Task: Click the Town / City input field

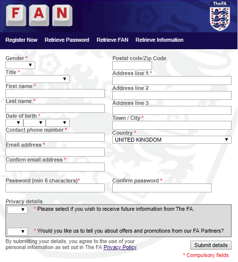Action: [x=172, y=125]
